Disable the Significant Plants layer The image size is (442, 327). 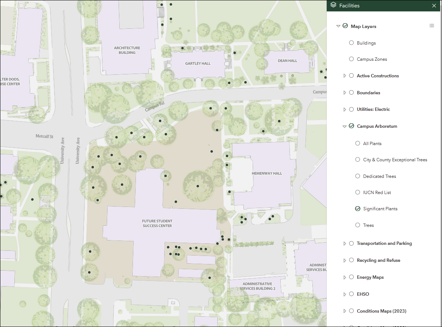357,208
